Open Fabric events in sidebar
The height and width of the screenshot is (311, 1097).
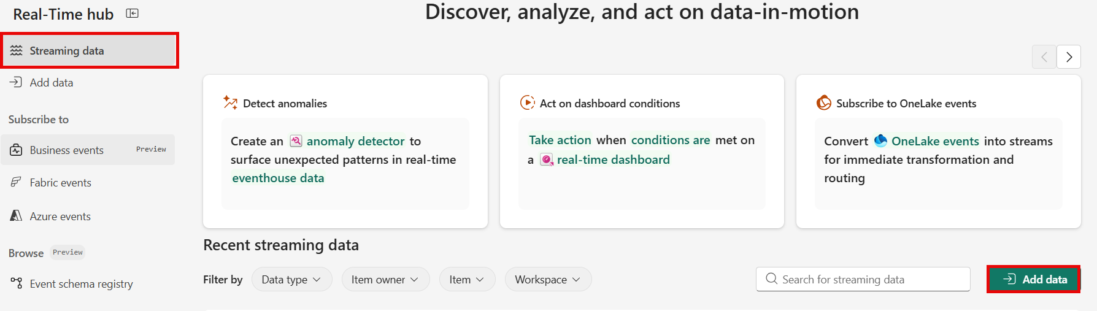[x=60, y=182]
